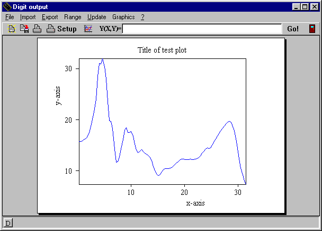Click the printer icon in toolbar

click(37, 29)
